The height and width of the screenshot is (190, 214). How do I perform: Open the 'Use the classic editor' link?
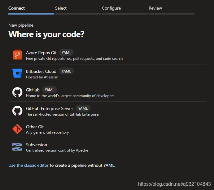point(28,165)
